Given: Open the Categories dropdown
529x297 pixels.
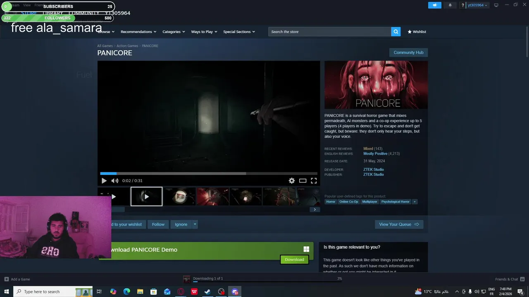Looking at the screenshot, I should [x=174, y=32].
